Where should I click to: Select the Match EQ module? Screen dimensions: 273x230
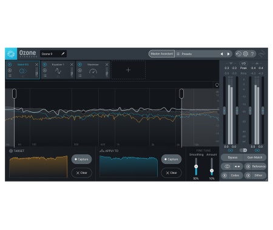pyautogui.click(x=23, y=70)
